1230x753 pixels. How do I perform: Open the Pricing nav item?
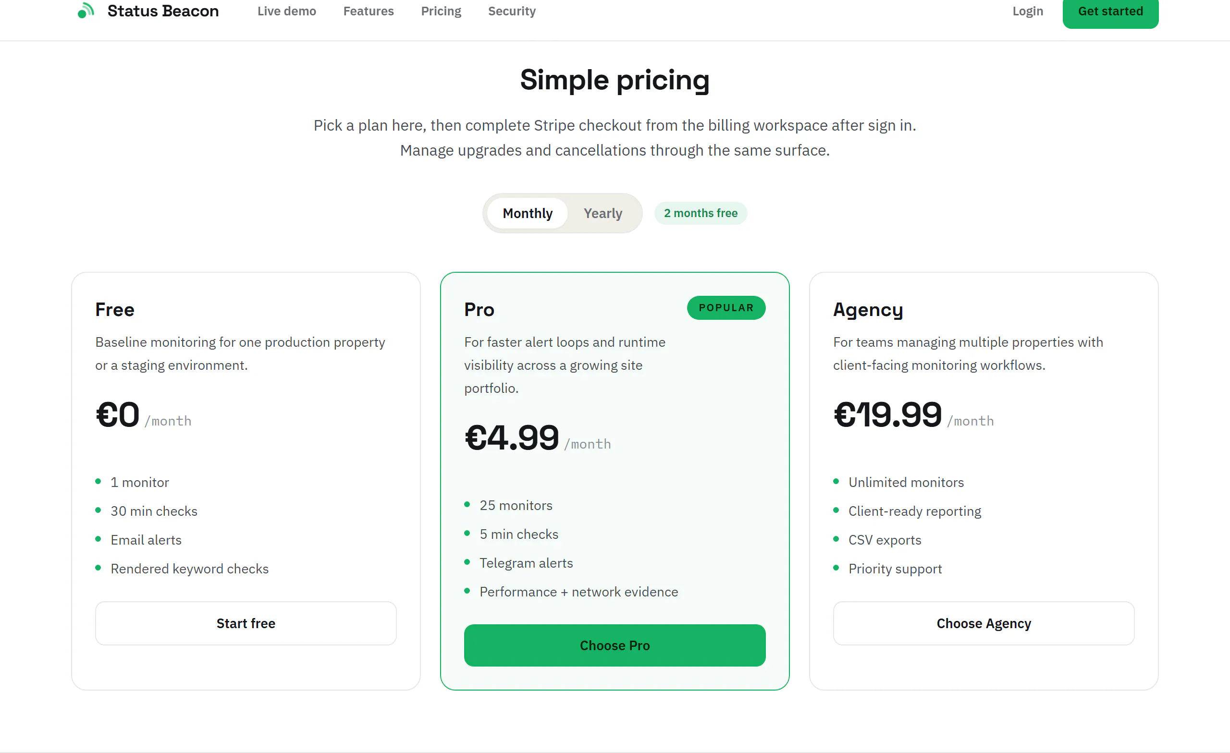(441, 11)
